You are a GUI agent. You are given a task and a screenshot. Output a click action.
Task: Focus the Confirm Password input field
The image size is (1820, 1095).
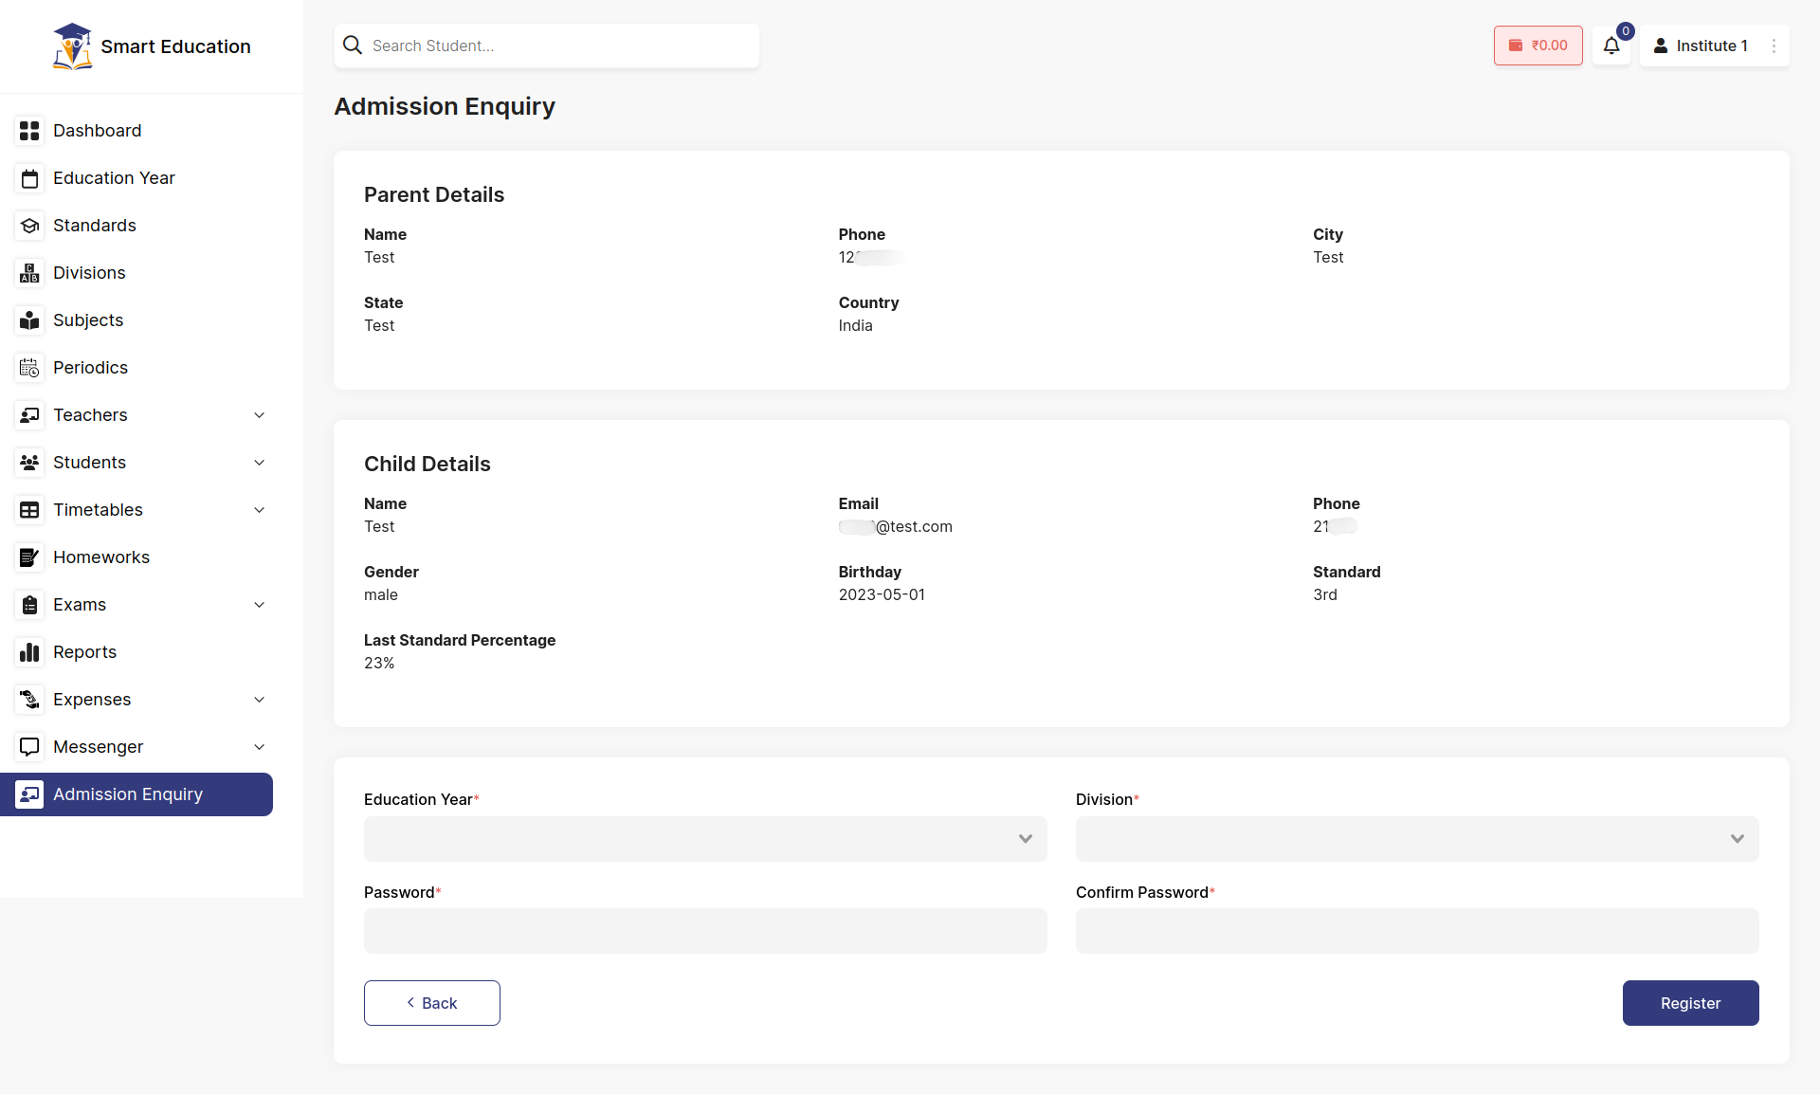[x=1417, y=931]
